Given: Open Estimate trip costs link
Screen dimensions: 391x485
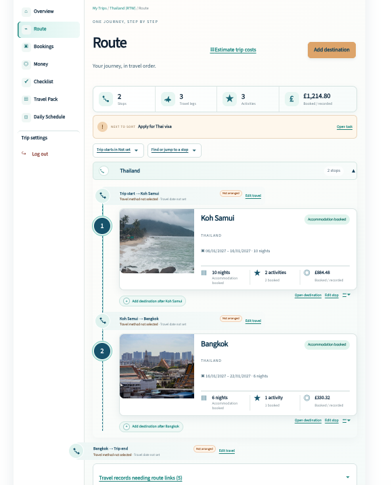Looking at the screenshot, I should pyautogui.click(x=233, y=50).
